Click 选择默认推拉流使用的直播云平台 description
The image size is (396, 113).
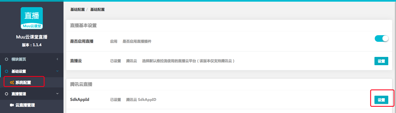(x=188, y=61)
